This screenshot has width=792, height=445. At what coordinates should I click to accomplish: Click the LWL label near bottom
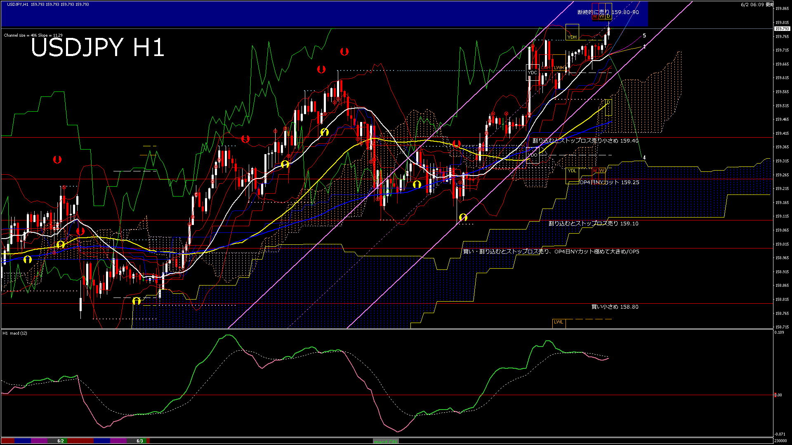559,322
